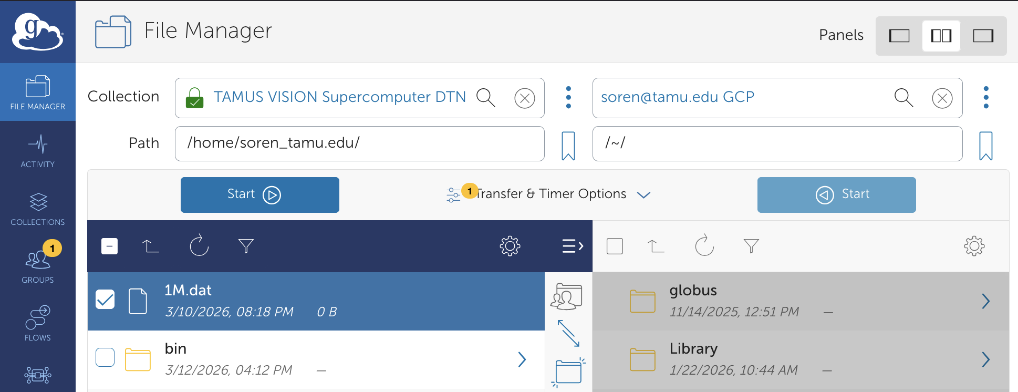Open left panel view settings gear
This screenshot has height=392, width=1018.
(510, 246)
